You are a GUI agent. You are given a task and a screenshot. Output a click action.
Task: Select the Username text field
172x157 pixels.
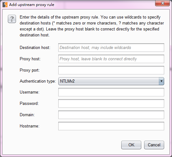(x=111, y=92)
